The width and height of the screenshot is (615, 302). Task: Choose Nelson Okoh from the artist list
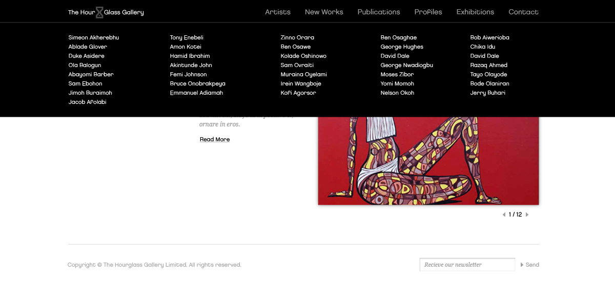coord(397,93)
